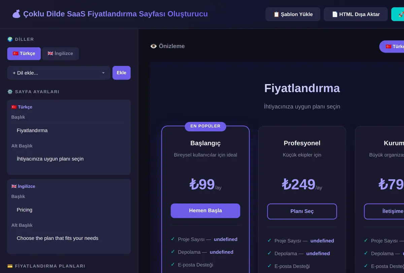Click the İletişime button on Kurumsal plan

[x=384, y=211]
